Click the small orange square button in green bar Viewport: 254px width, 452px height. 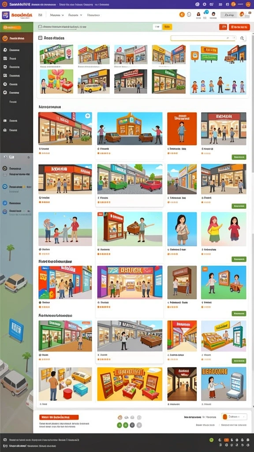tap(223, 27)
